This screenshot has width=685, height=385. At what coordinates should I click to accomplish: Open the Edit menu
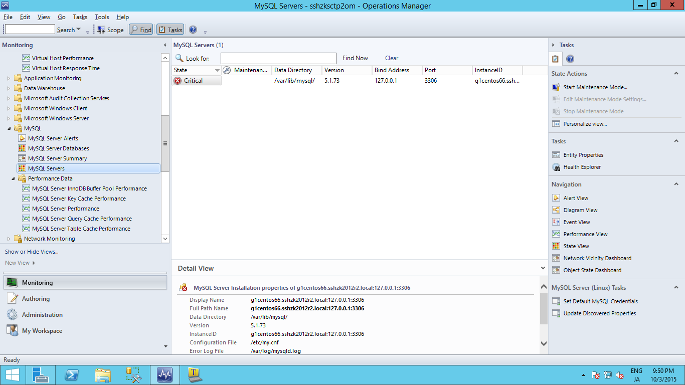pyautogui.click(x=25, y=17)
